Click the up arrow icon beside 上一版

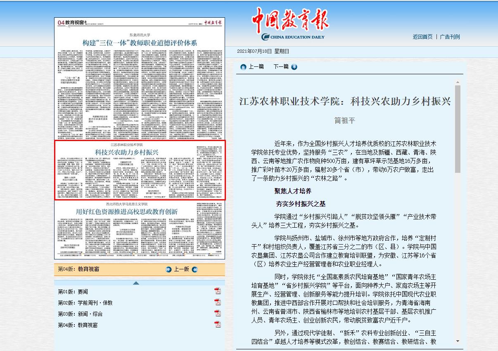[x=168, y=269]
